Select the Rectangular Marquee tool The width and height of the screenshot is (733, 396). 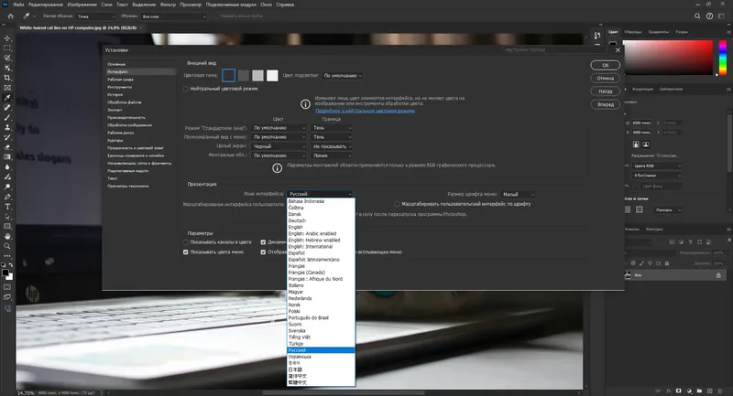click(7, 48)
